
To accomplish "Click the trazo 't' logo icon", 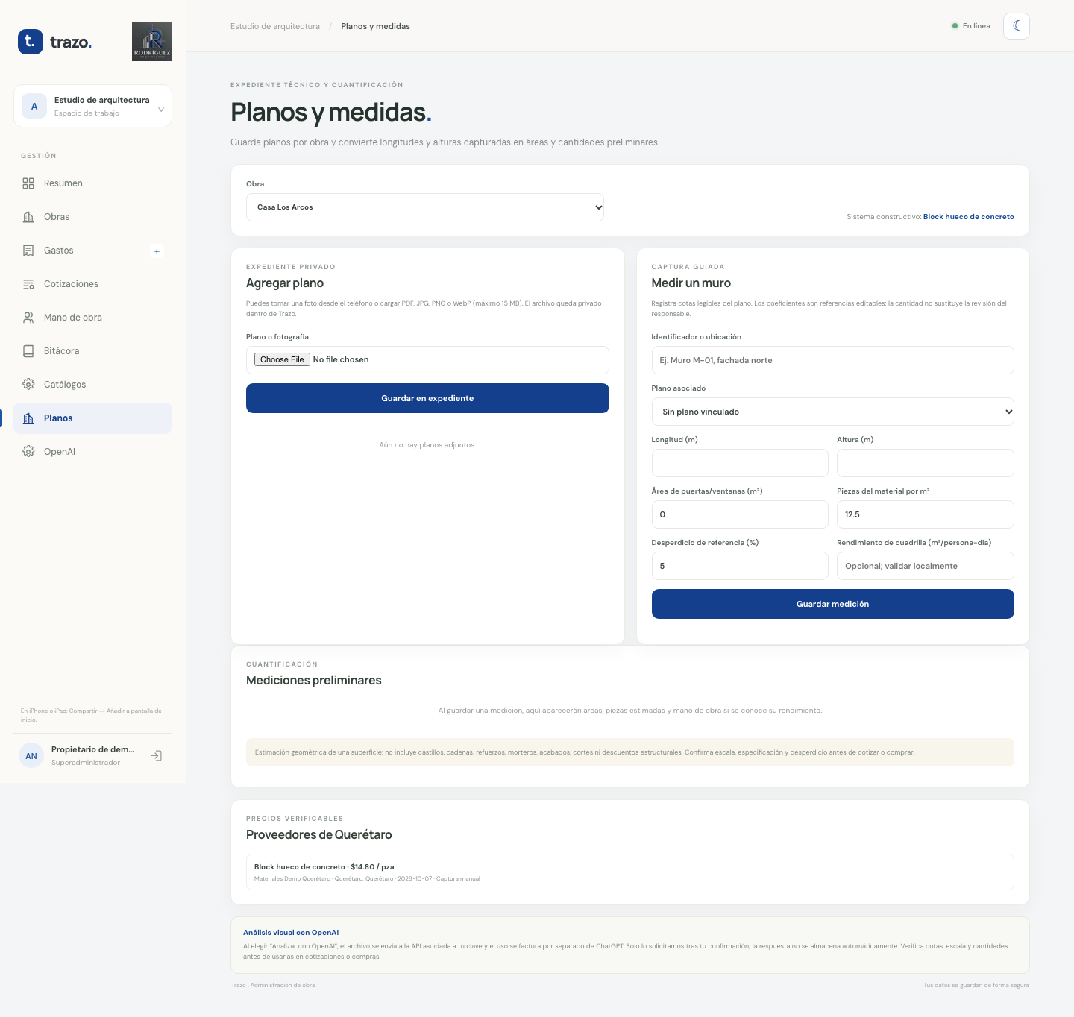I will (31, 42).
